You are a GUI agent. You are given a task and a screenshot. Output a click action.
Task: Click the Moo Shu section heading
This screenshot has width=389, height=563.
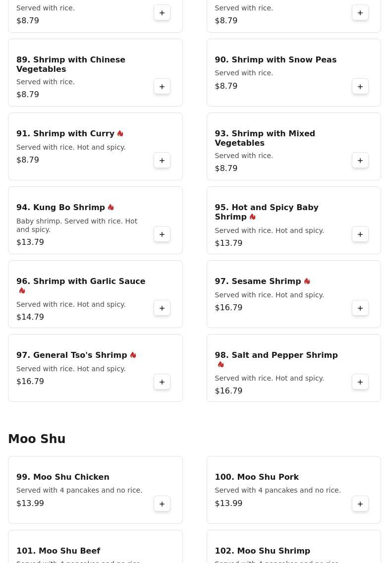[37, 439]
